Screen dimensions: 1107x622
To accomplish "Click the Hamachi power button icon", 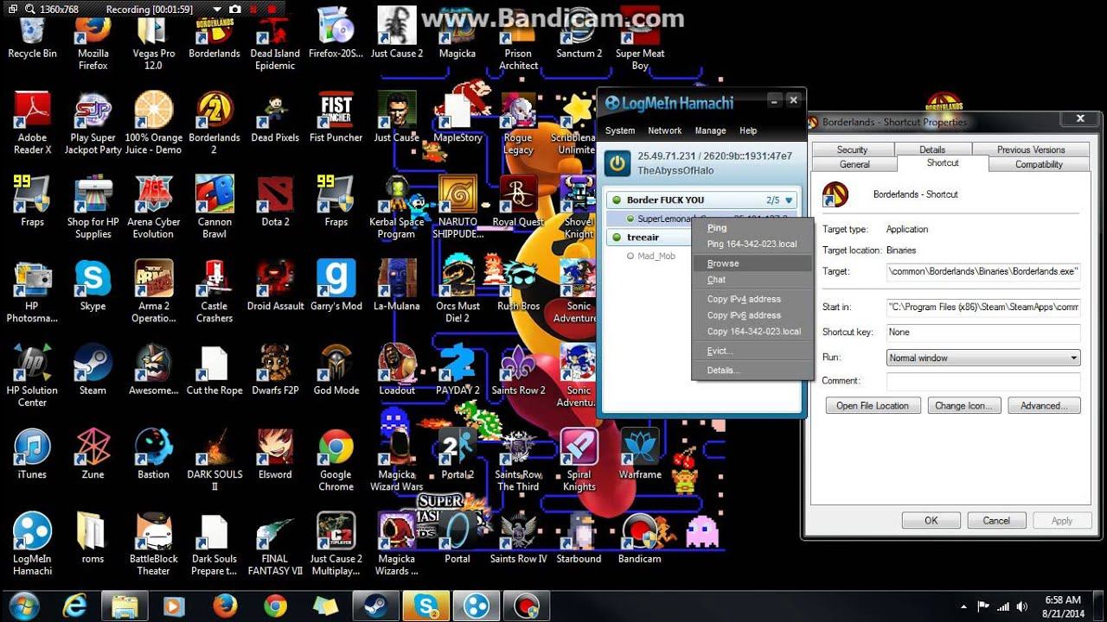I will (617, 163).
